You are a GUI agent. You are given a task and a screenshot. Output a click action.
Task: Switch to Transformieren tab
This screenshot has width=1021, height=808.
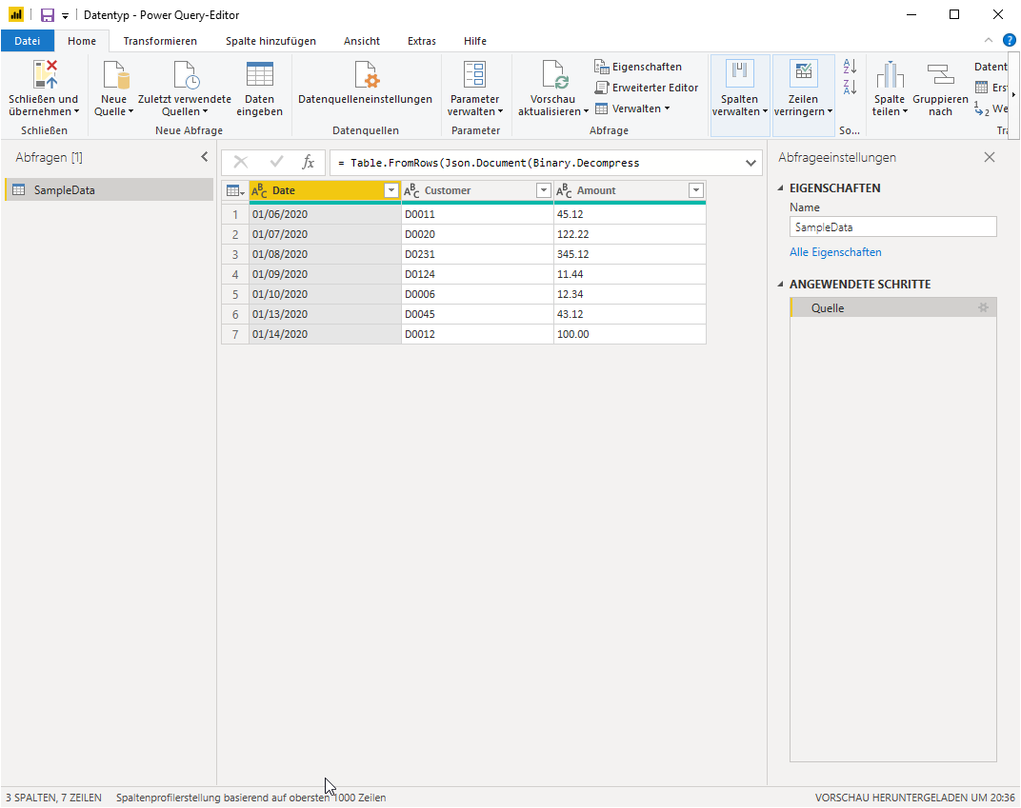click(160, 41)
